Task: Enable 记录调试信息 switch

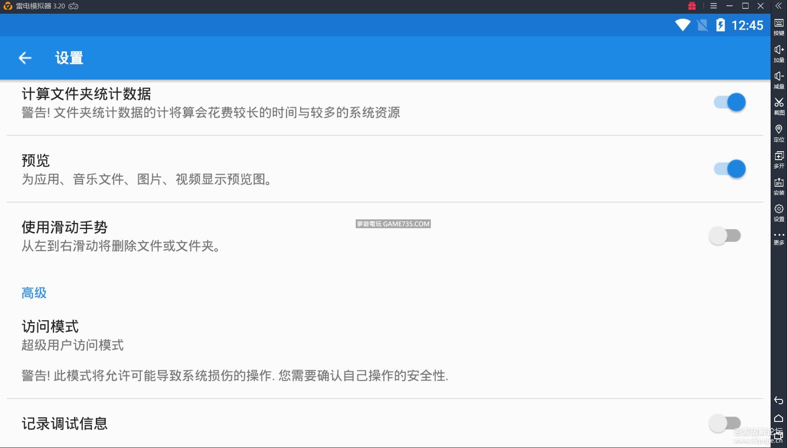Action: click(725, 423)
